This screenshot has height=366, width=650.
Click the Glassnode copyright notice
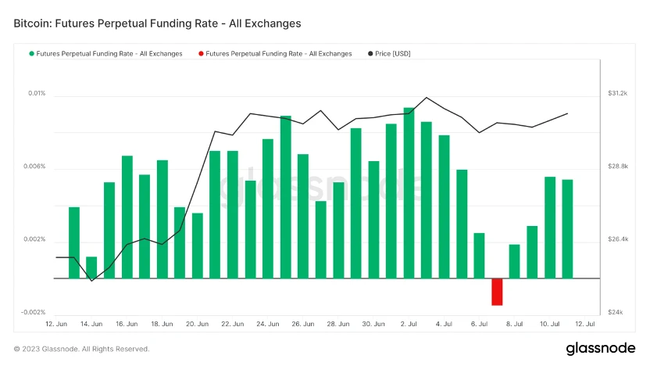tap(81, 349)
